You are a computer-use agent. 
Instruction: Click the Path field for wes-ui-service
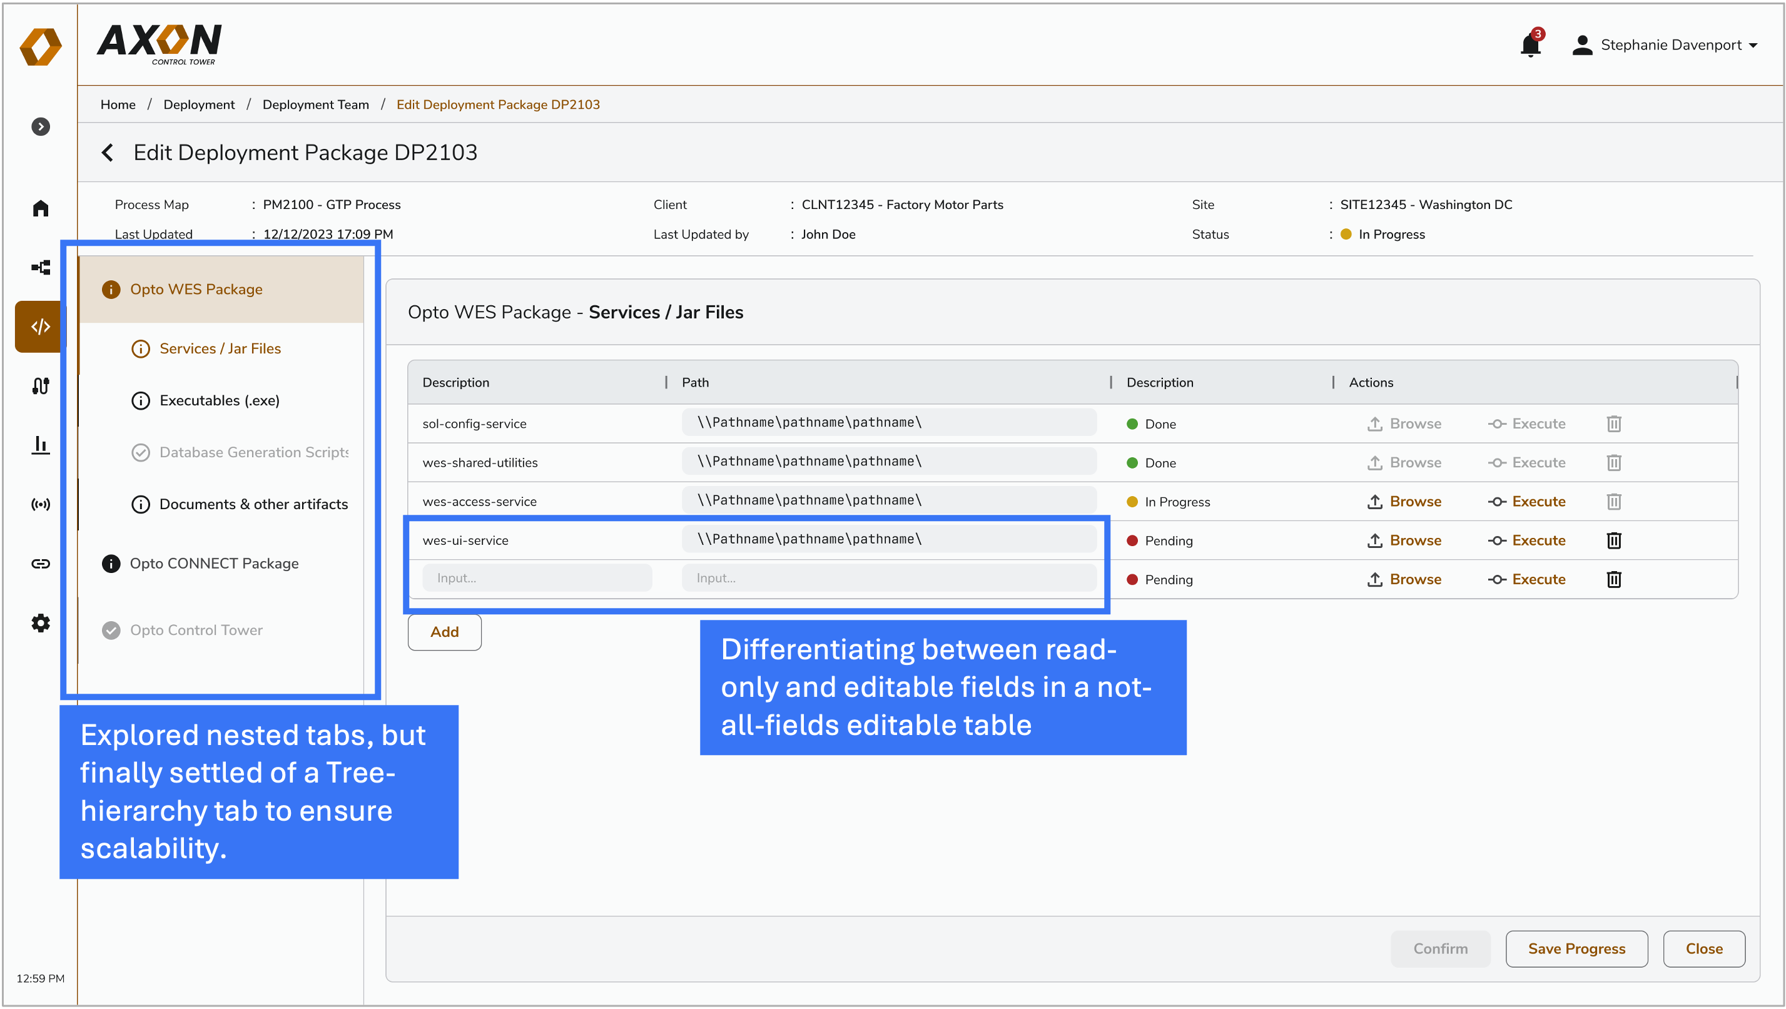coord(889,539)
